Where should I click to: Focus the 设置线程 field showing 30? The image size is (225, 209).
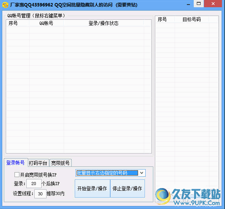40,194
